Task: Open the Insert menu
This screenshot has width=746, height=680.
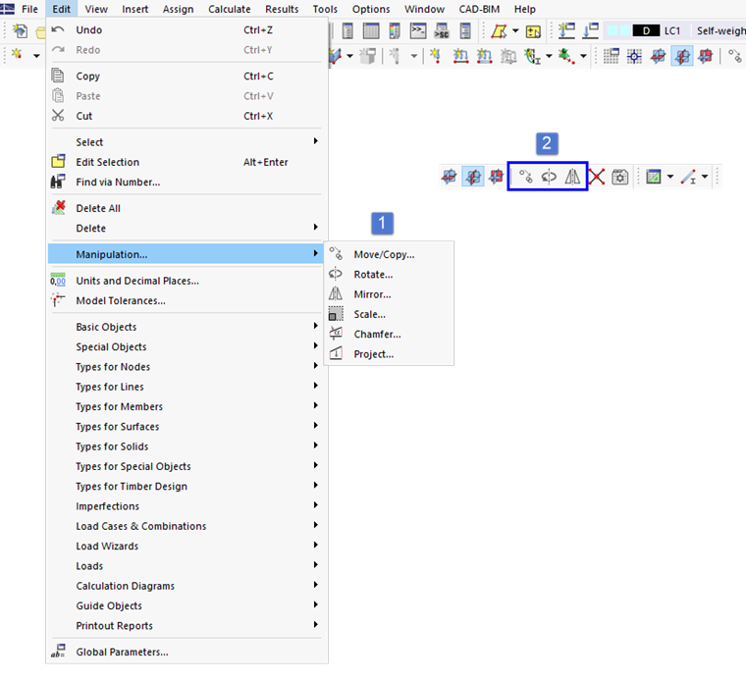Action: (135, 9)
